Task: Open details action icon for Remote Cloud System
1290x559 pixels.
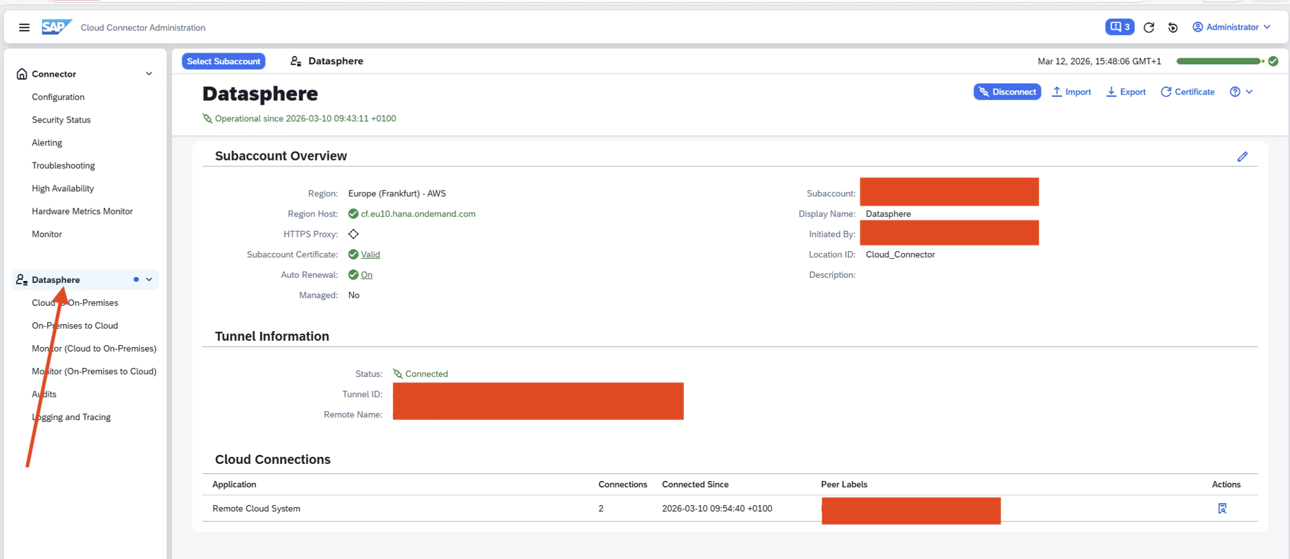Action: click(1222, 508)
